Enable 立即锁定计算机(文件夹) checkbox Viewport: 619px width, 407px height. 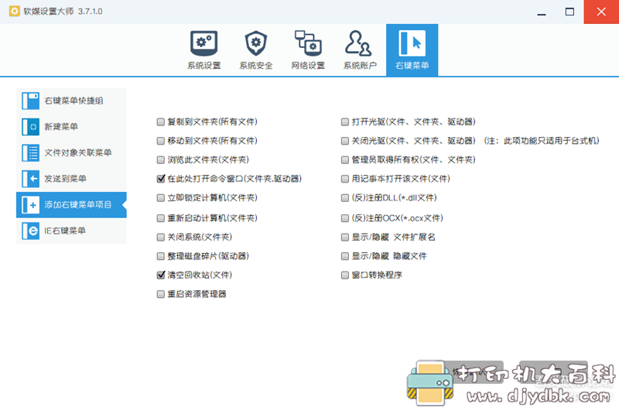coord(160,198)
